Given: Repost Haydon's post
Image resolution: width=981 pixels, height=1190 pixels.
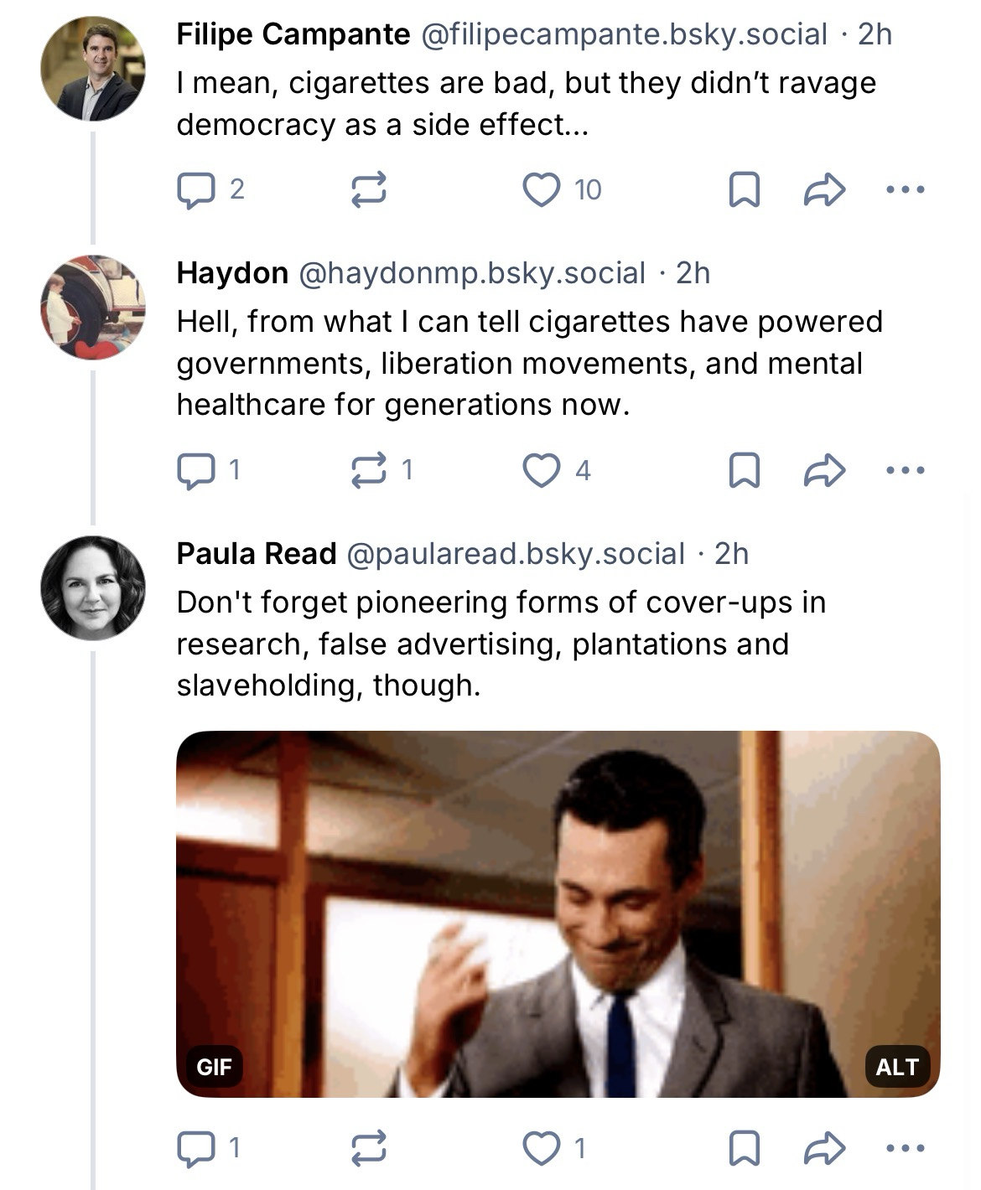Looking at the screenshot, I should (x=368, y=470).
